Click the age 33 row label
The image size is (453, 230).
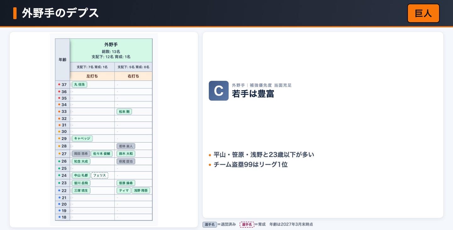[x=63, y=112]
